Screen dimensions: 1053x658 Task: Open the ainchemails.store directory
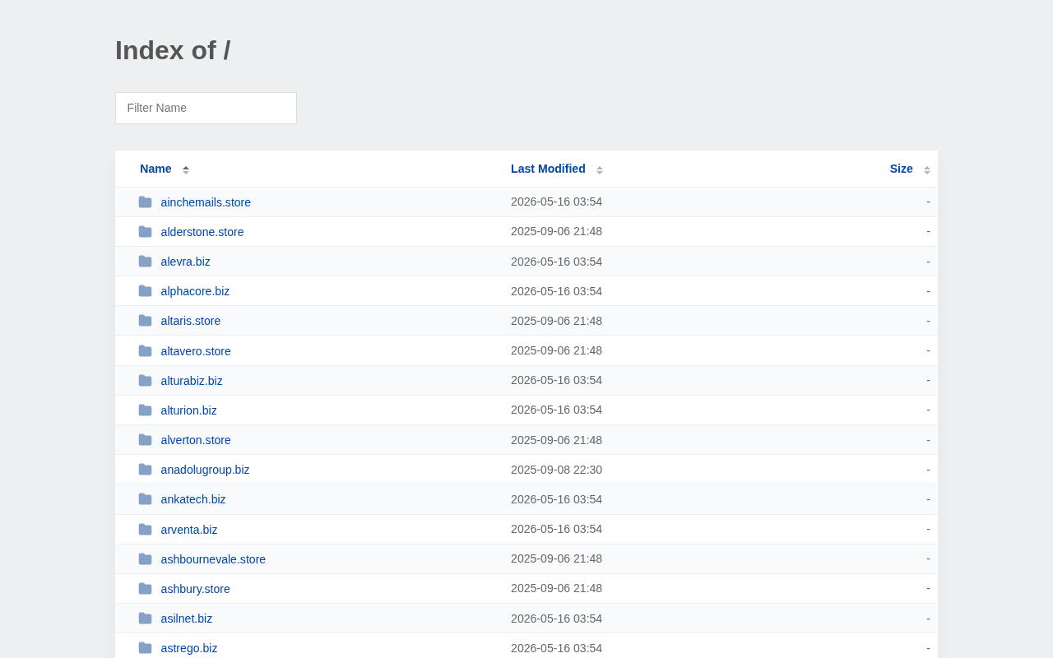pyautogui.click(x=206, y=202)
